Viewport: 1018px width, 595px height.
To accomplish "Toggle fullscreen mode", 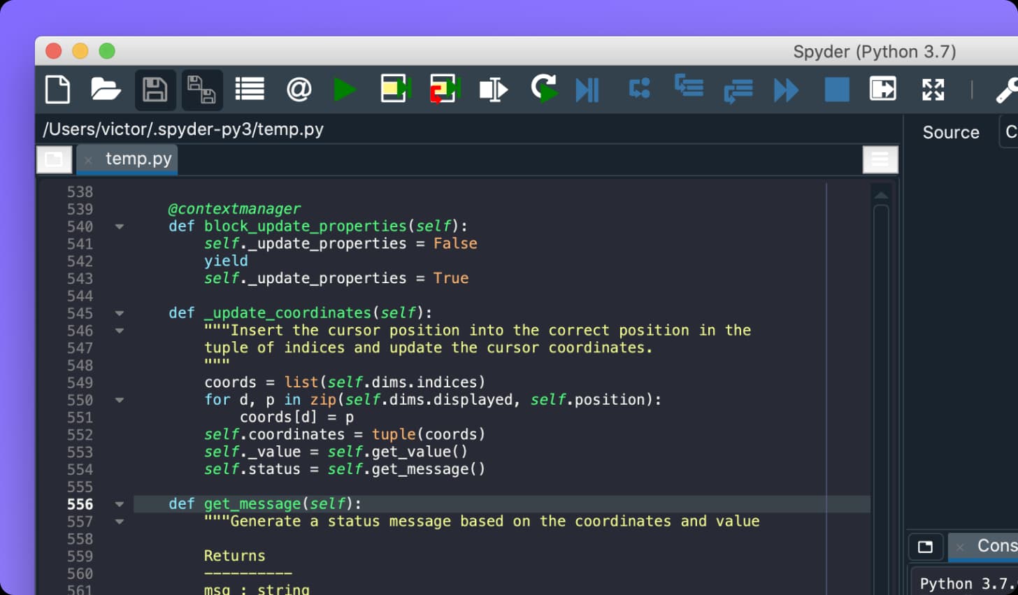I will pyautogui.click(x=933, y=89).
